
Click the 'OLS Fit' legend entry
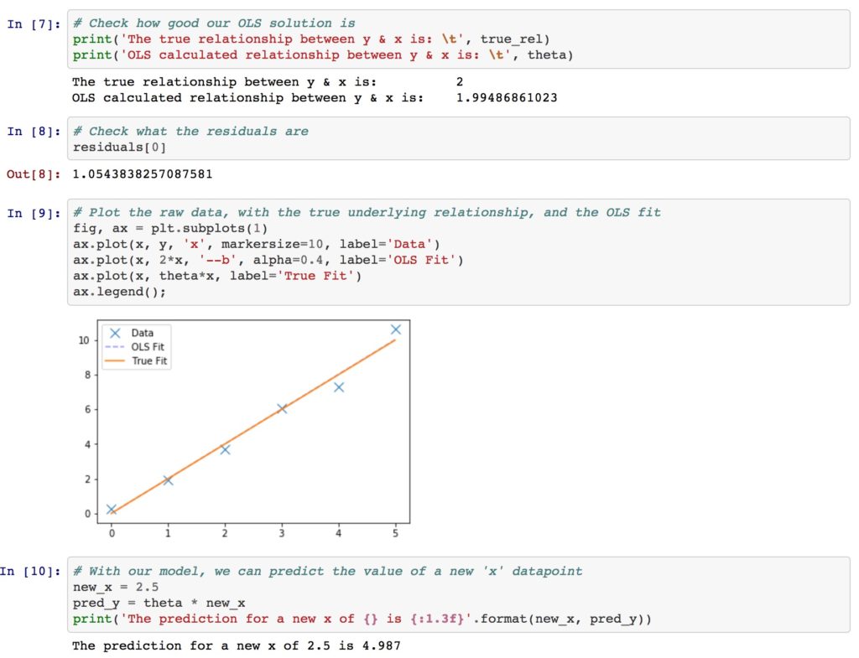click(135, 347)
